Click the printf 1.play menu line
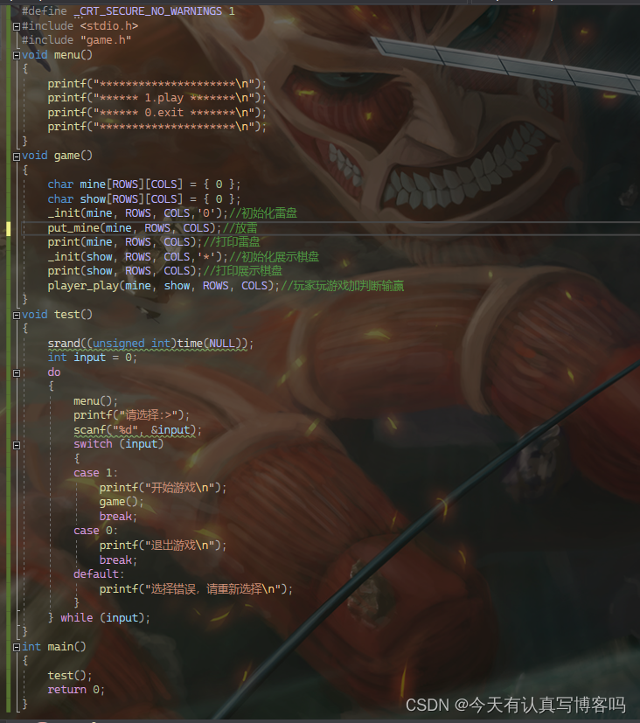640x723 pixels. point(157,98)
